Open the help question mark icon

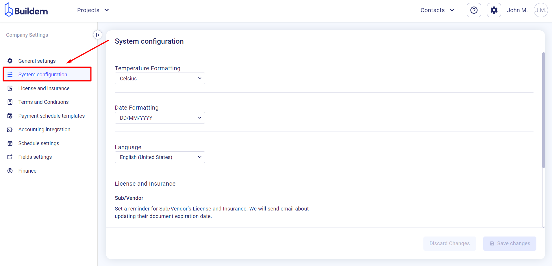(x=474, y=10)
